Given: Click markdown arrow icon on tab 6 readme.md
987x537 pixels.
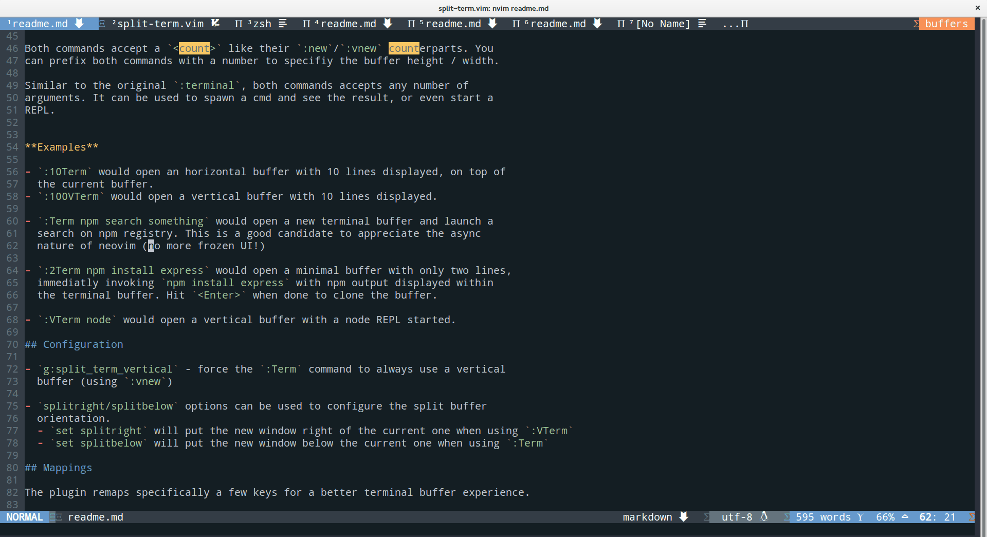Looking at the screenshot, I should click(597, 24).
